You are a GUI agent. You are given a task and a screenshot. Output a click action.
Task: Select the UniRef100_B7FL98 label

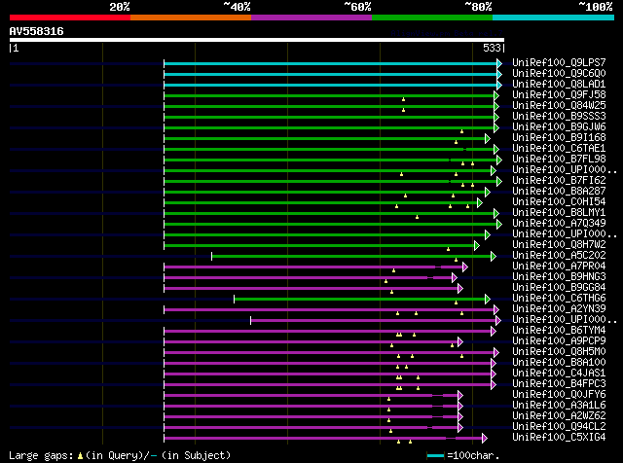point(559,160)
